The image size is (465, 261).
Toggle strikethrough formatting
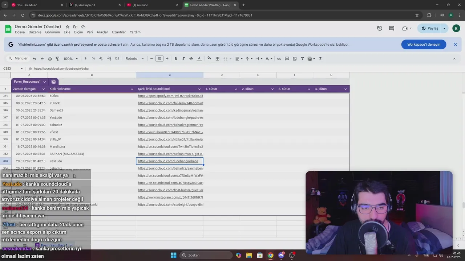point(191,59)
